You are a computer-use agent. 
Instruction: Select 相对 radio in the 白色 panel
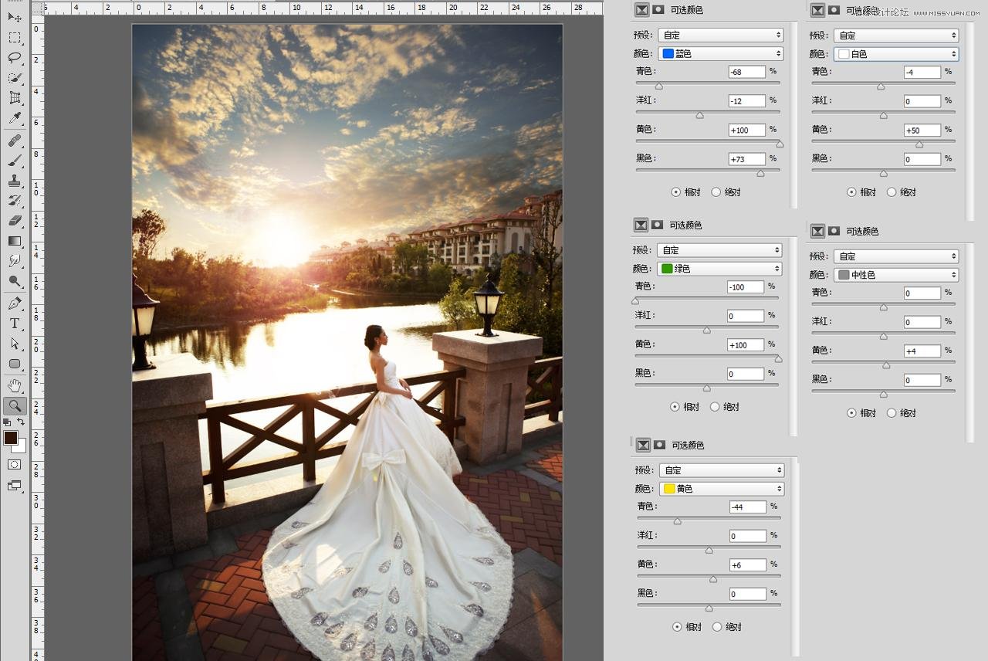coord(852,192)
